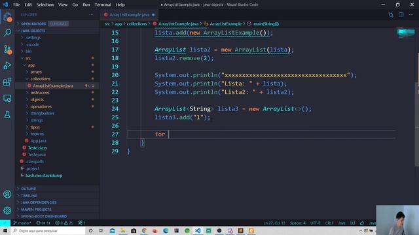Image resolution: width=419 pixels, height=235 pixels.
Task: Open the editor More Actions ellipsis
Action: [411, 14]
